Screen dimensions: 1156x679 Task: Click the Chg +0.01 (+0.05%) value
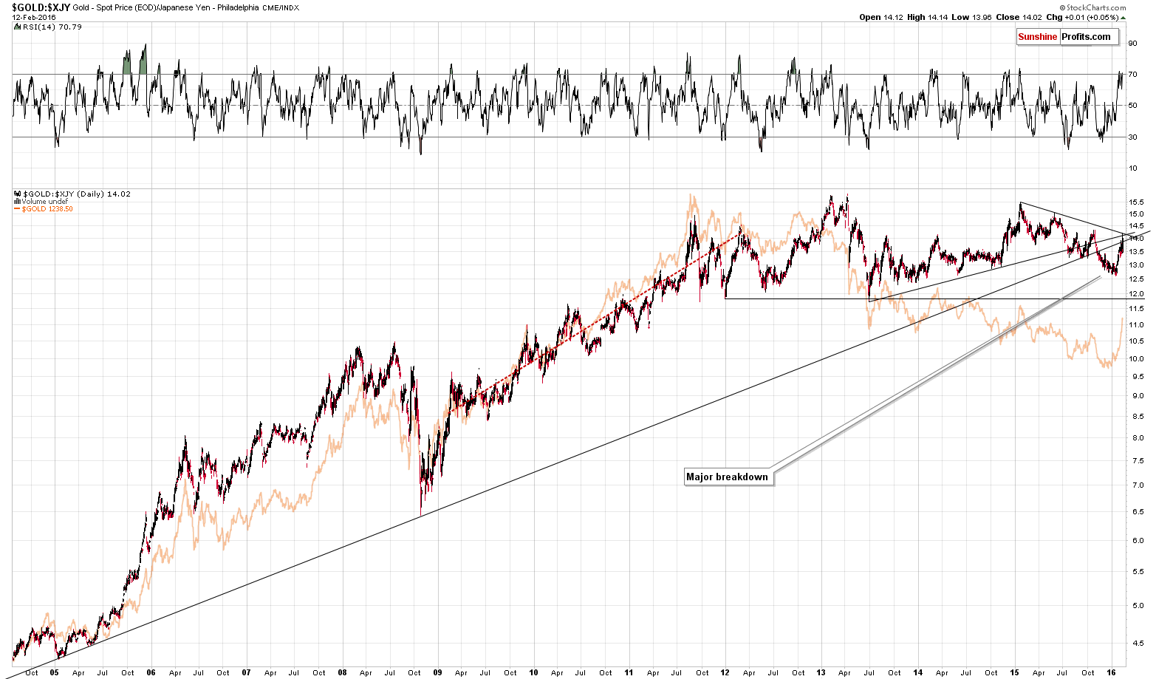(x=1081, y=18)
